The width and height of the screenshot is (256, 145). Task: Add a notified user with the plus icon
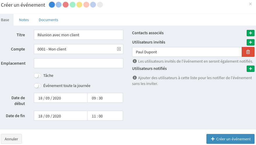pyautogui.click(x=250, y=69)
